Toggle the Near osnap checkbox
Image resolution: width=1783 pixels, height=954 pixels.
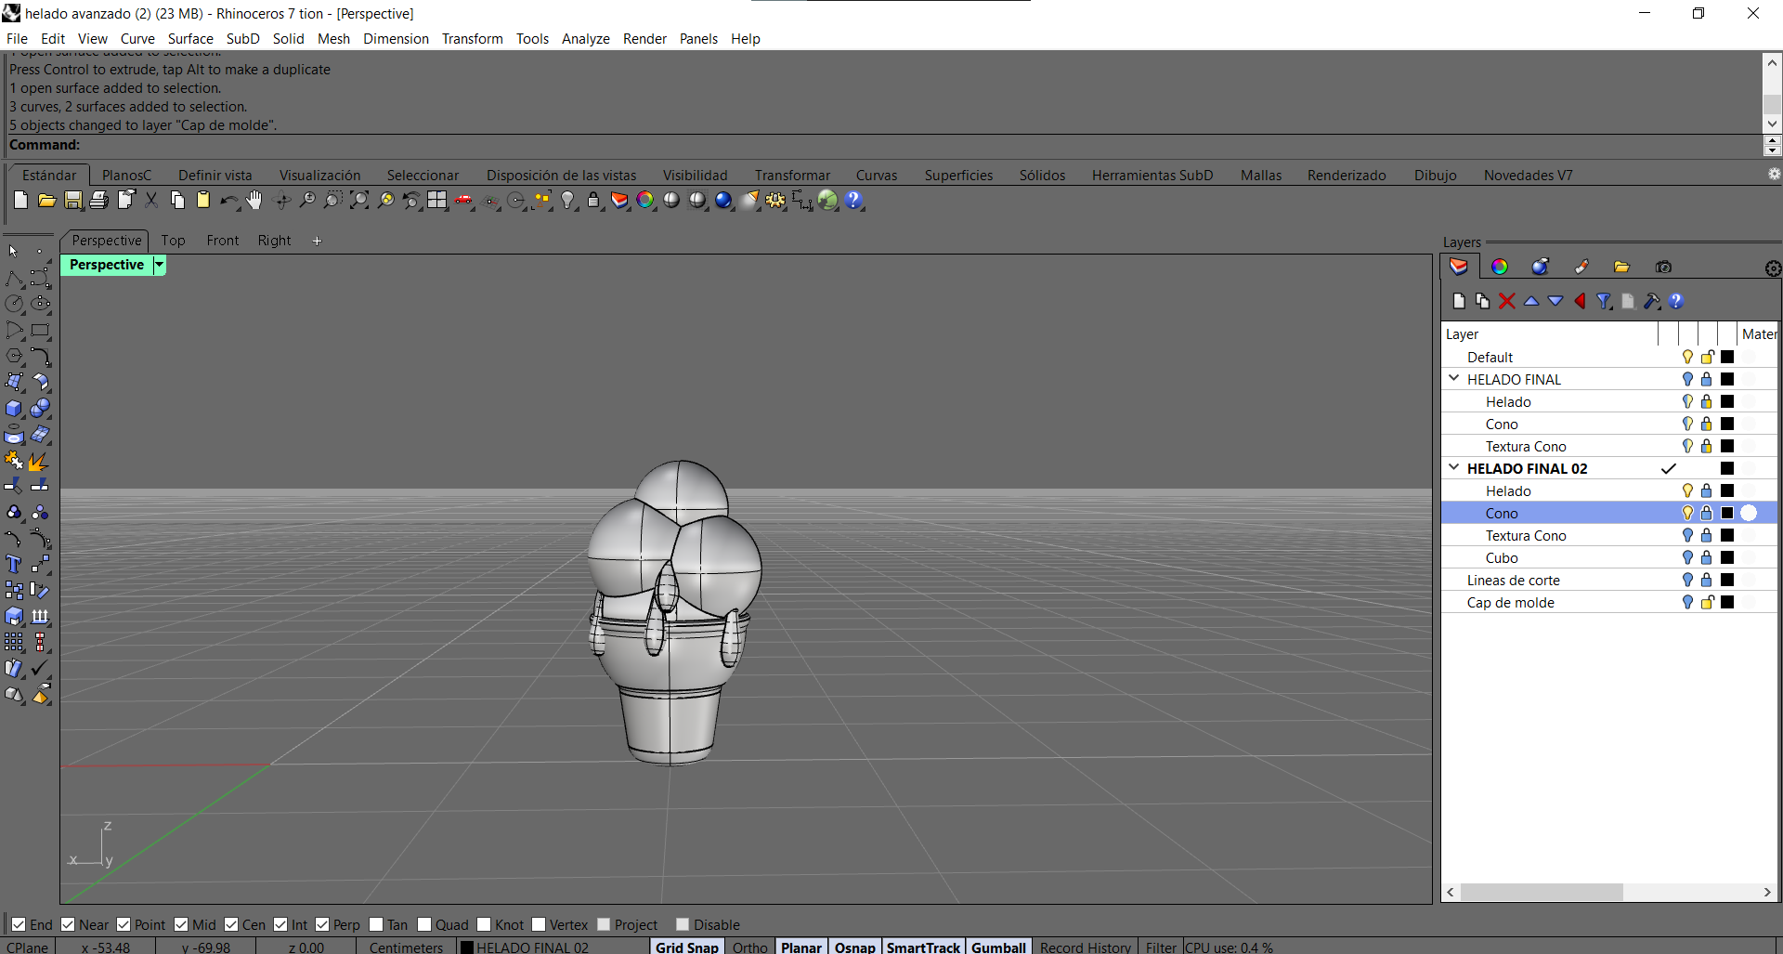68,924
